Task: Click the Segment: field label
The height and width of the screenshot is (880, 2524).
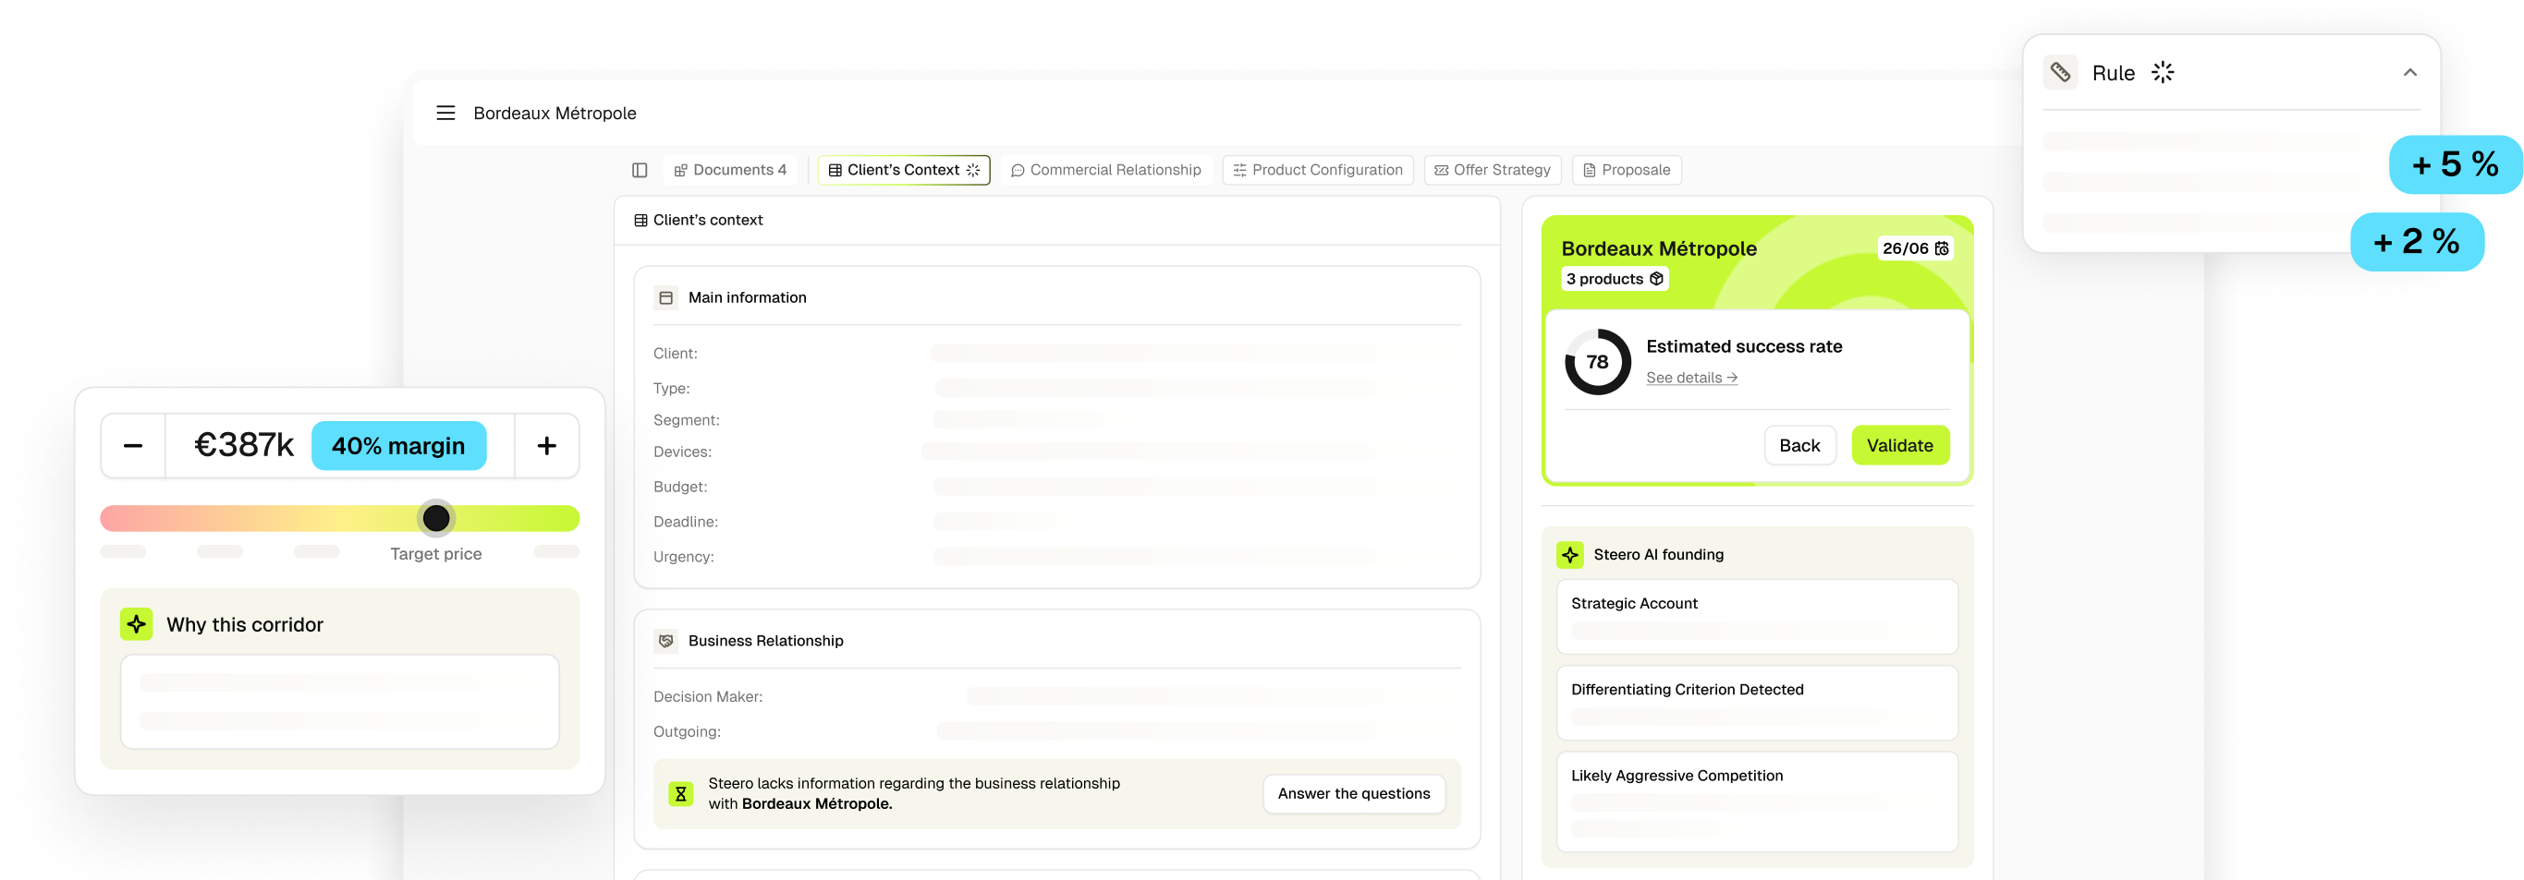Action: pos(686,420)
